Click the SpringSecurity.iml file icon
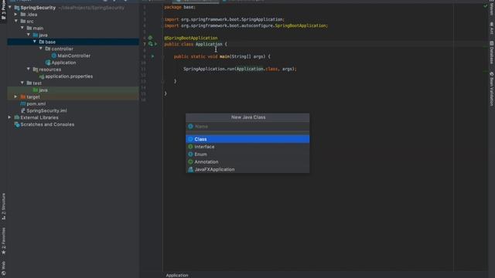 click(23, 110)
